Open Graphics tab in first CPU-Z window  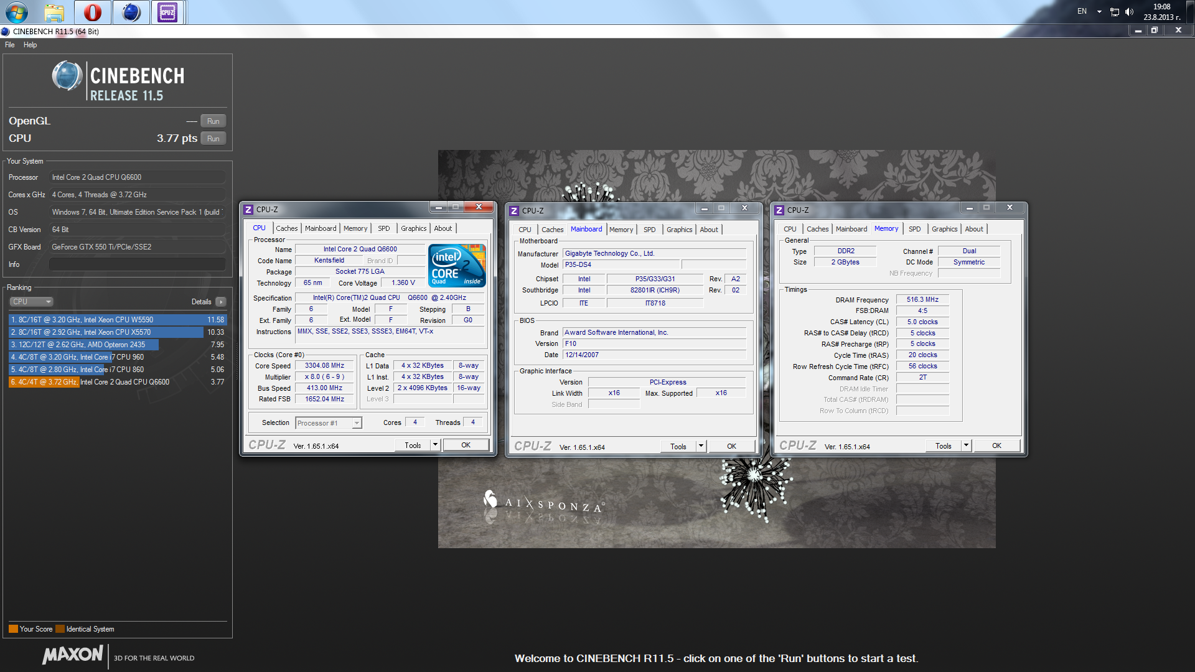(413, 228)
